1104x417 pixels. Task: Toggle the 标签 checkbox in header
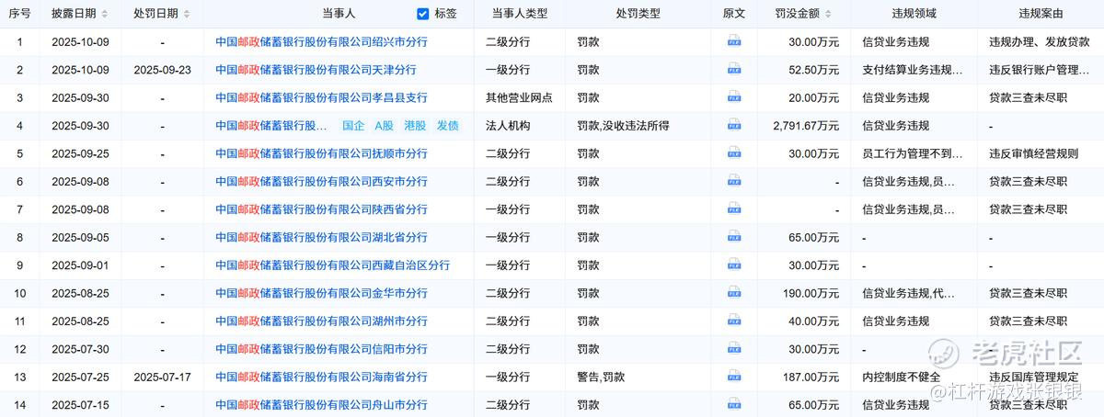[x=423, y=14]
